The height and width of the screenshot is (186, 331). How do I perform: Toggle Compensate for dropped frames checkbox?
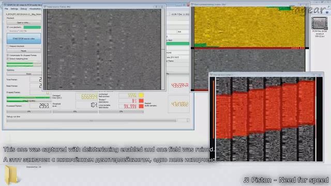coord(8,55)
